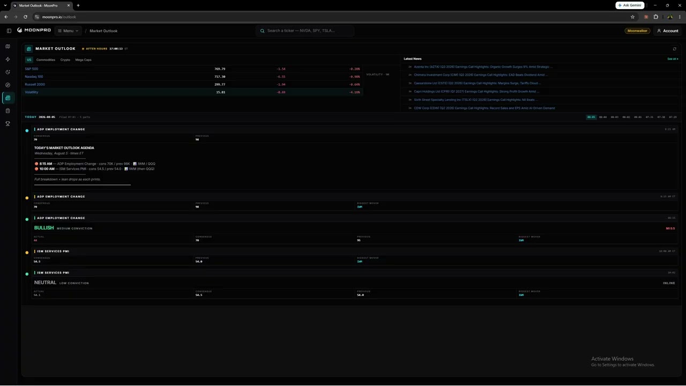Select the 08-03 date tab
Viewport: 686px width, 386px height.
tap(614, 117)
